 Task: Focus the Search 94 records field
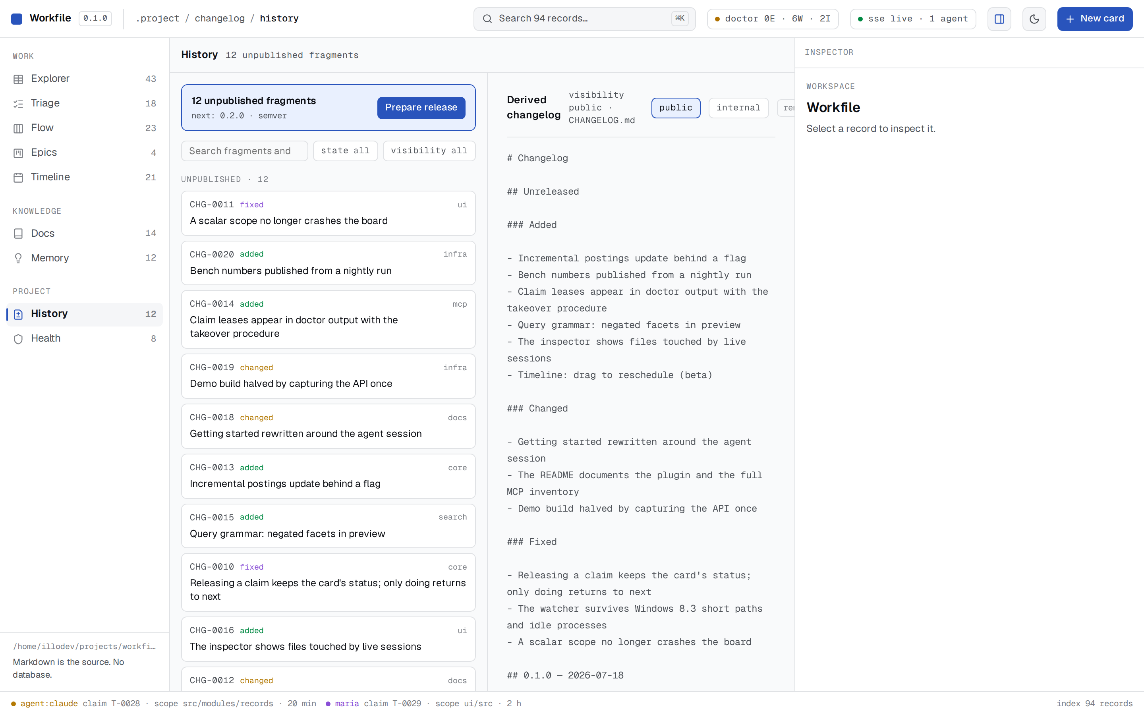tap(584, 19)
